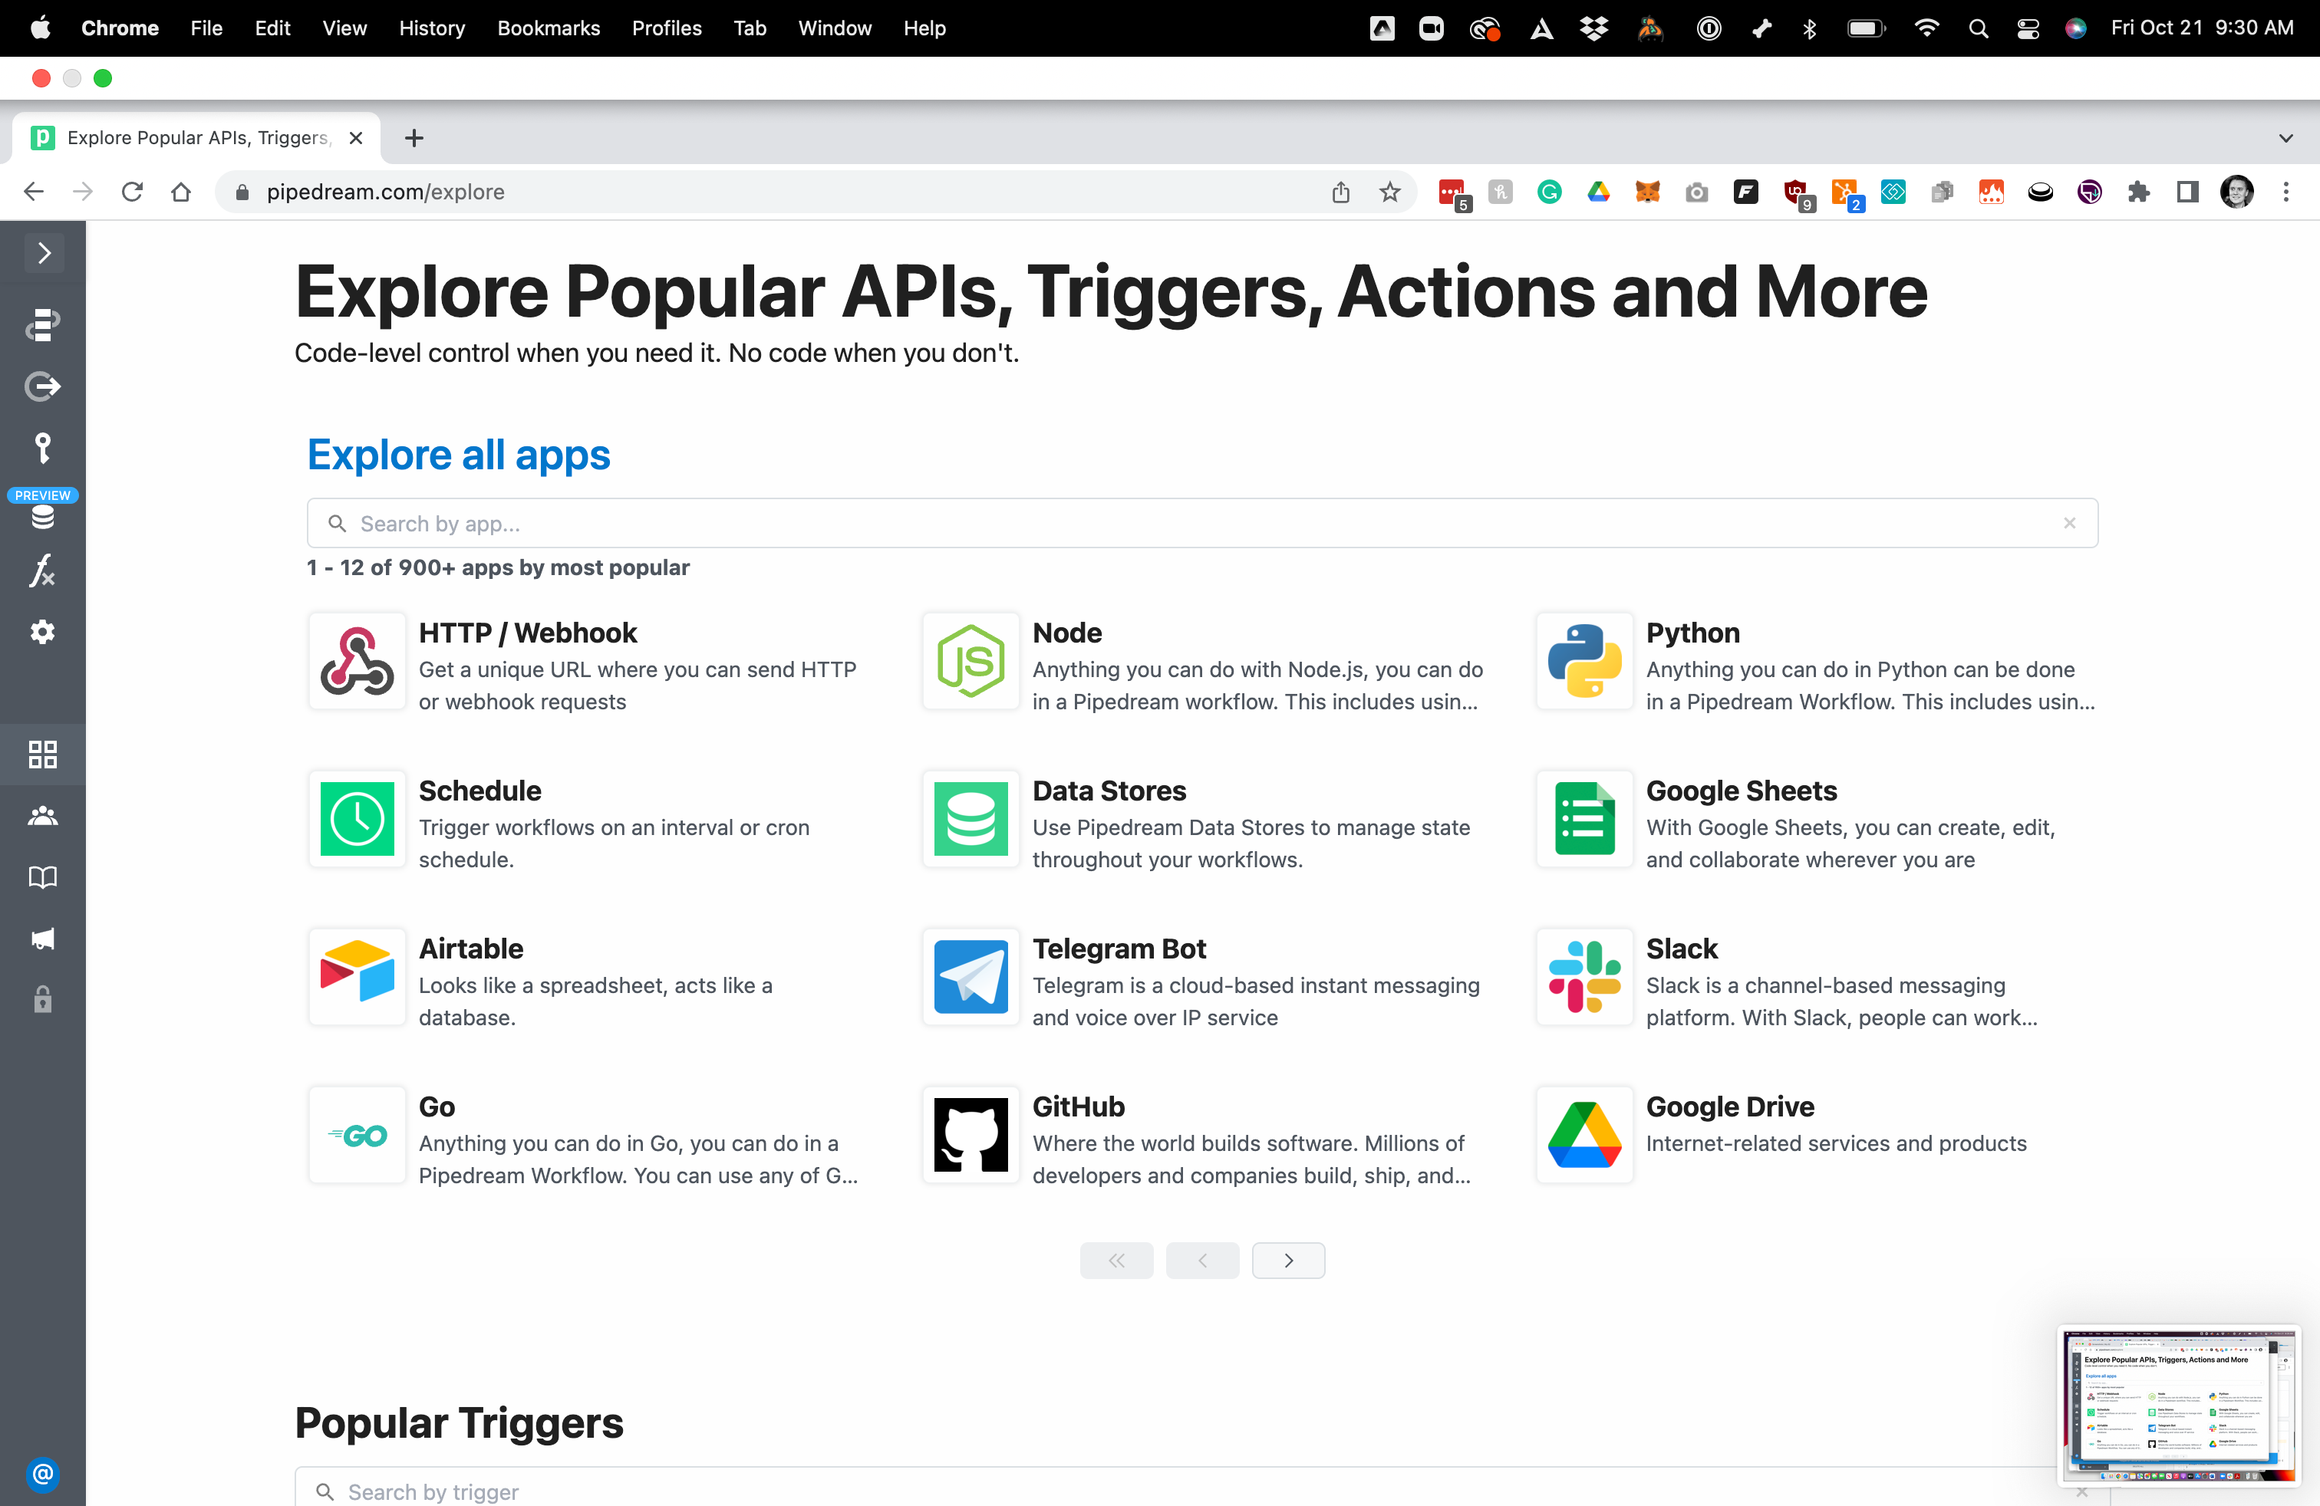The width and height of the screenshot is (2320, 1506).
Task: Click the Explore all apps heading link
Action: 458,455
